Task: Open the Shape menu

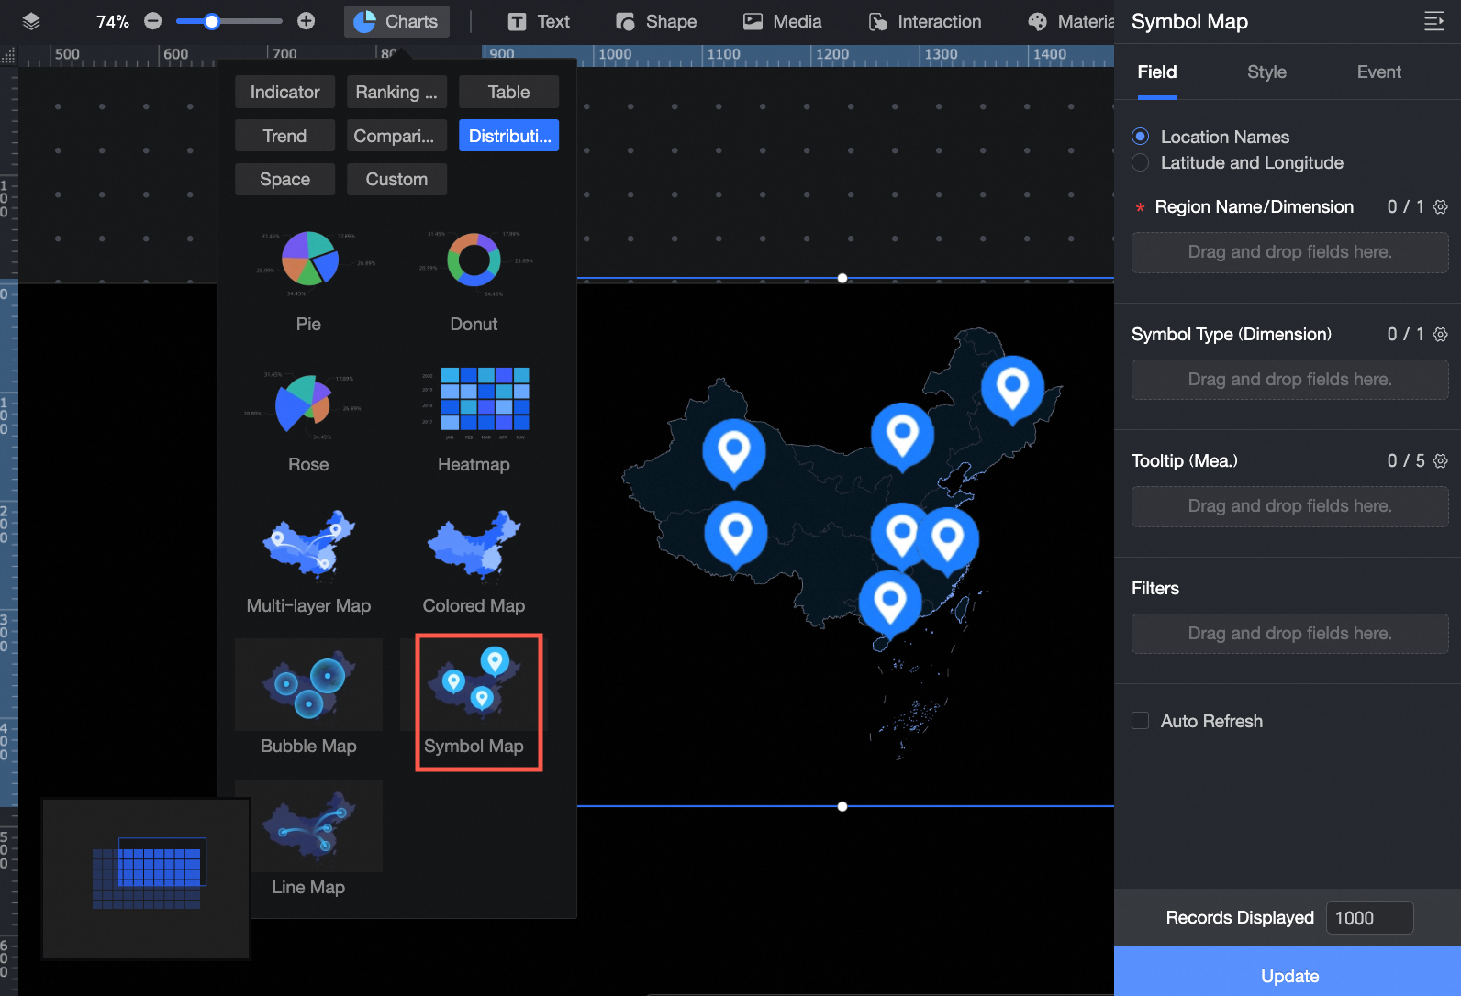Action: 656,21
